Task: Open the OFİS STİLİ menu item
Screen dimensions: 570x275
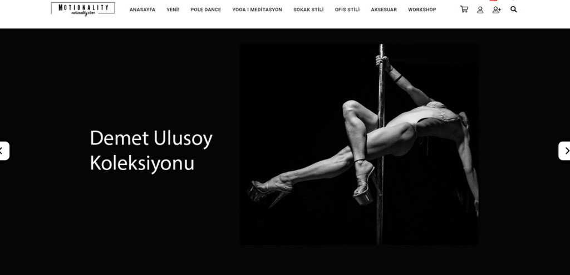Action: (x=347, y=10)
